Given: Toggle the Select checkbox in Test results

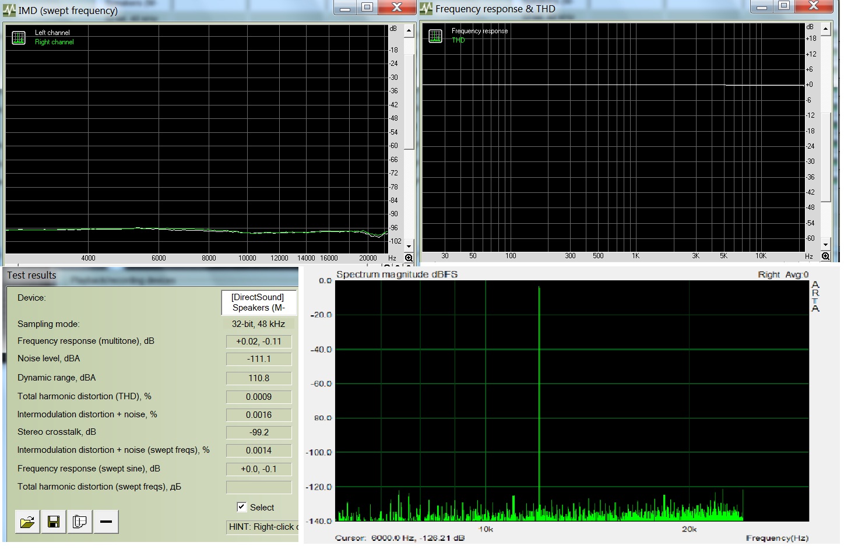Looking at the screenshot, I should tap(241, 507).
